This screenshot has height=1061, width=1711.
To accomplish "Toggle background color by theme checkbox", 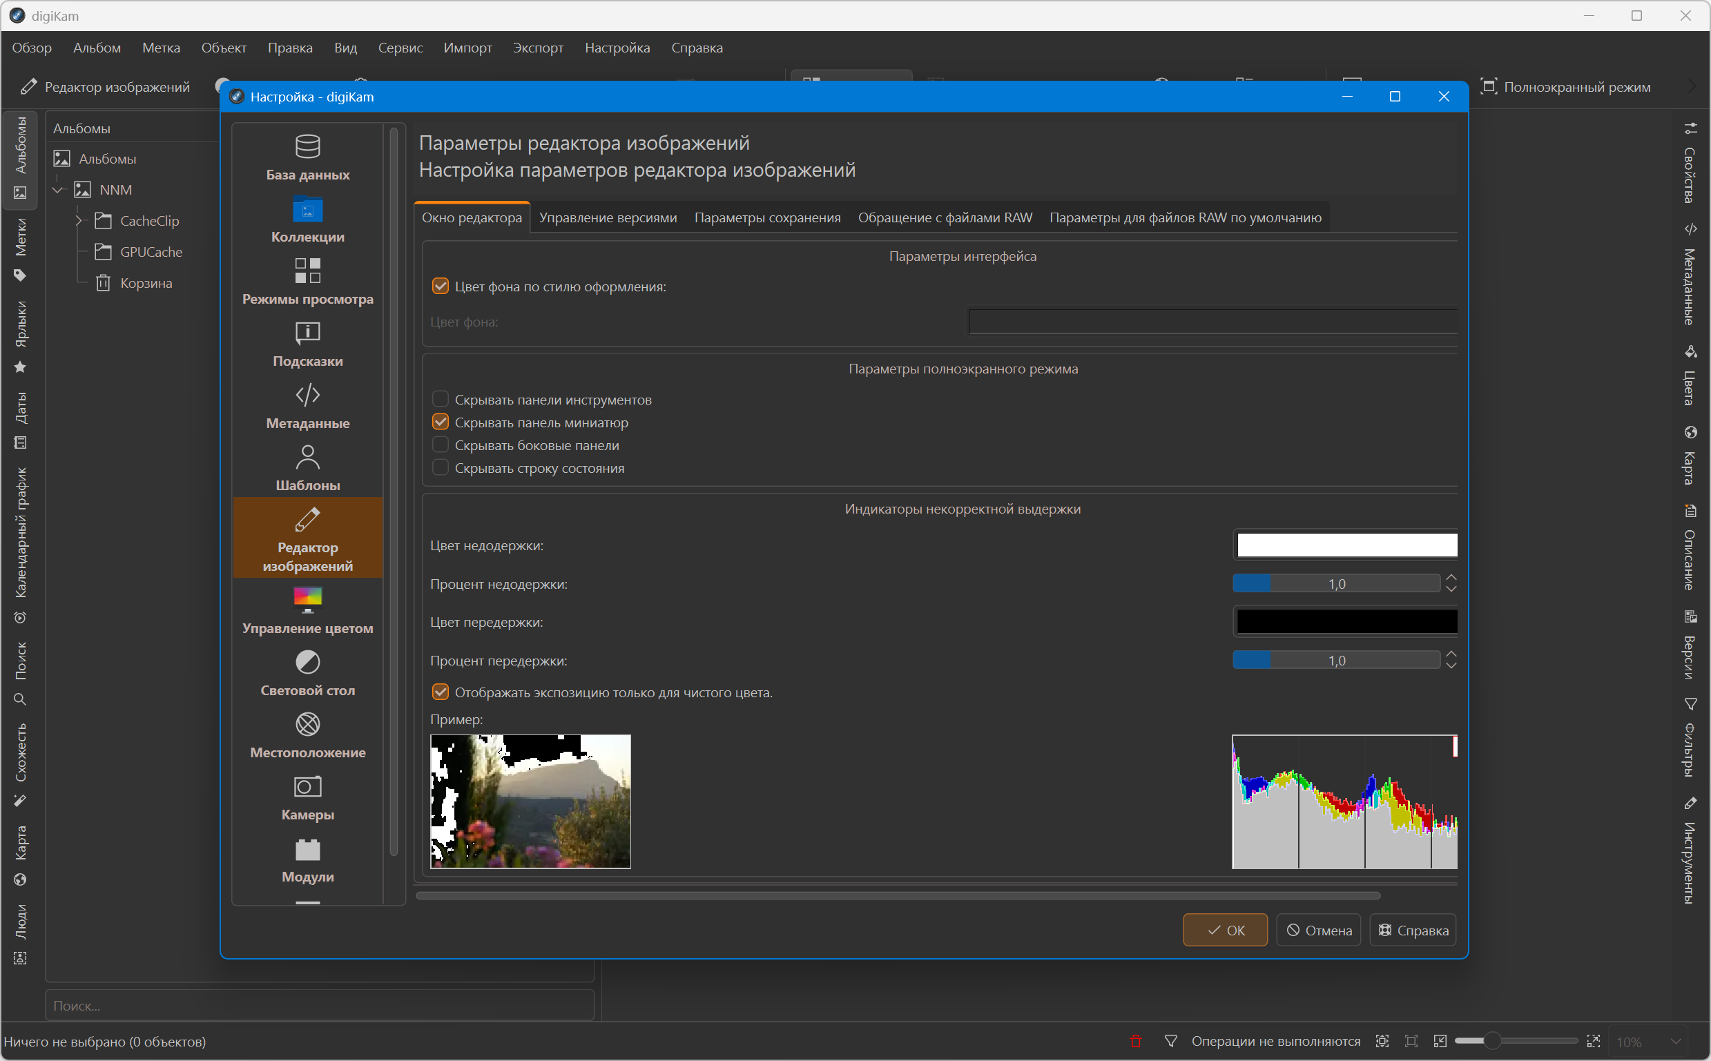I will [440, 286].
